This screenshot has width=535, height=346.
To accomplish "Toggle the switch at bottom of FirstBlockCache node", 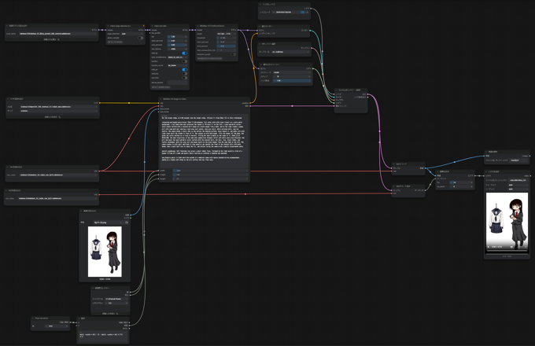I will point(233,54).
